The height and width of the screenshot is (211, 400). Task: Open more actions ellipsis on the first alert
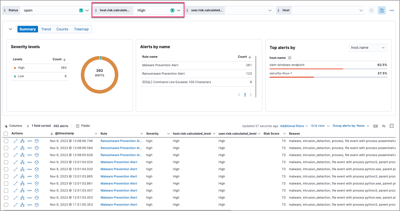[30, 141]
